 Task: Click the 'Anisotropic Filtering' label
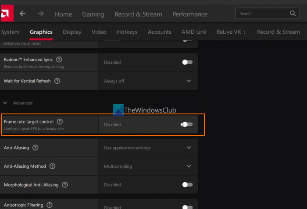24,205
